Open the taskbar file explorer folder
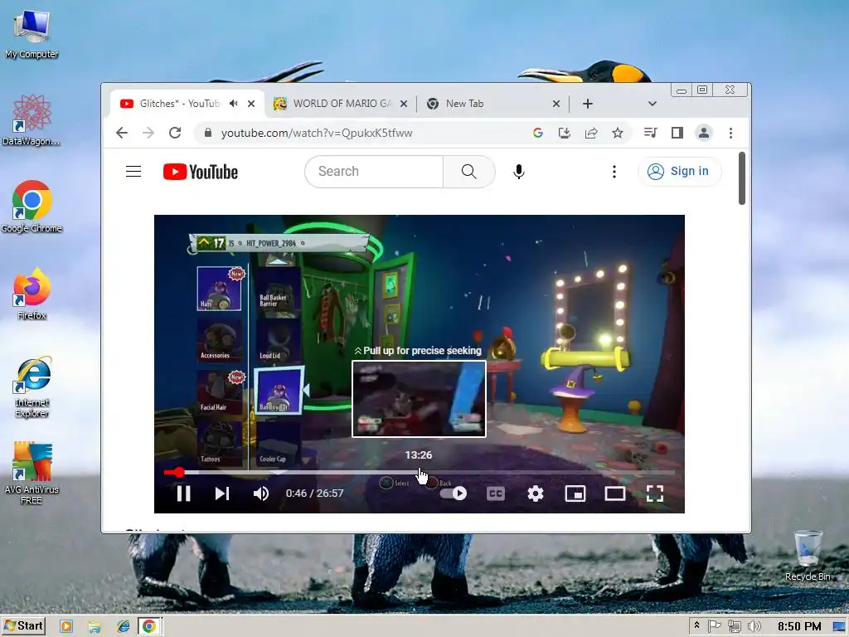This screenshot has height=637, width=849. pos(95,627)
